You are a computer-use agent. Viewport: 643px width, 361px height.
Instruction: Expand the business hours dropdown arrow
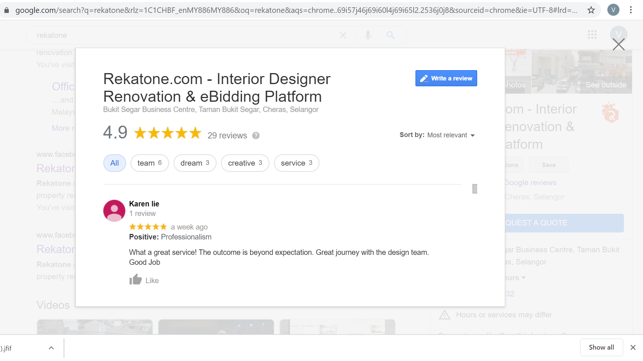point(524,278)
